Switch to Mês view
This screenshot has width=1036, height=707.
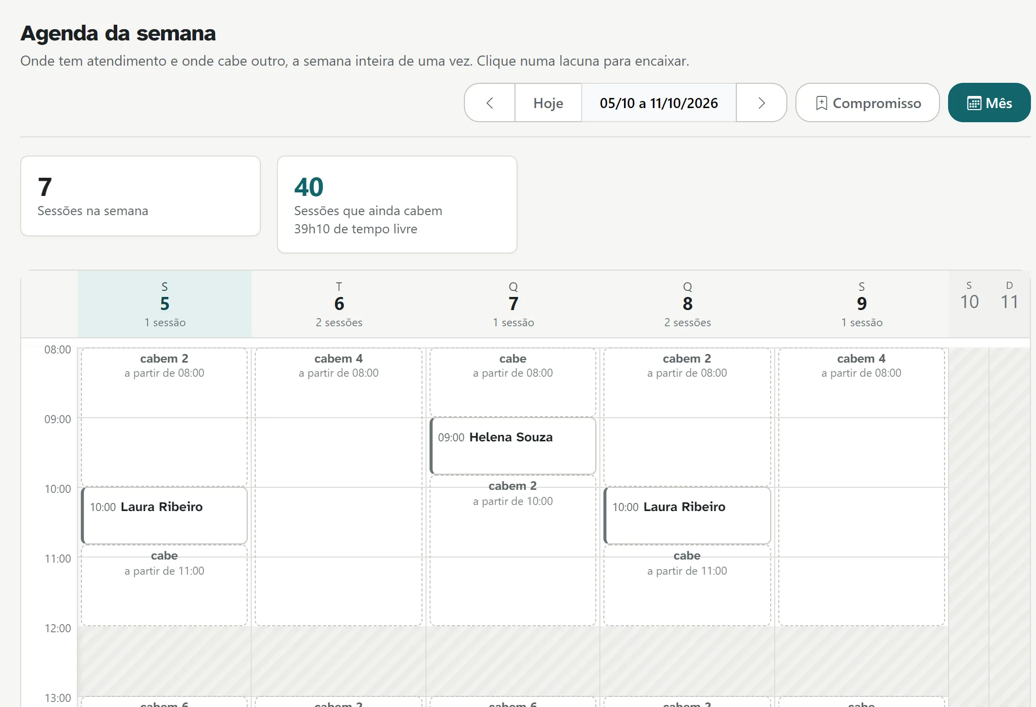click(x=990, y=103)
